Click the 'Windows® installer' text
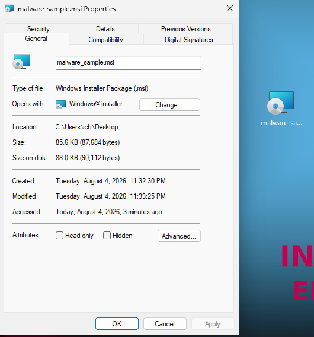The width and height of the screenshot is (314, 337). tap(96, 104)
